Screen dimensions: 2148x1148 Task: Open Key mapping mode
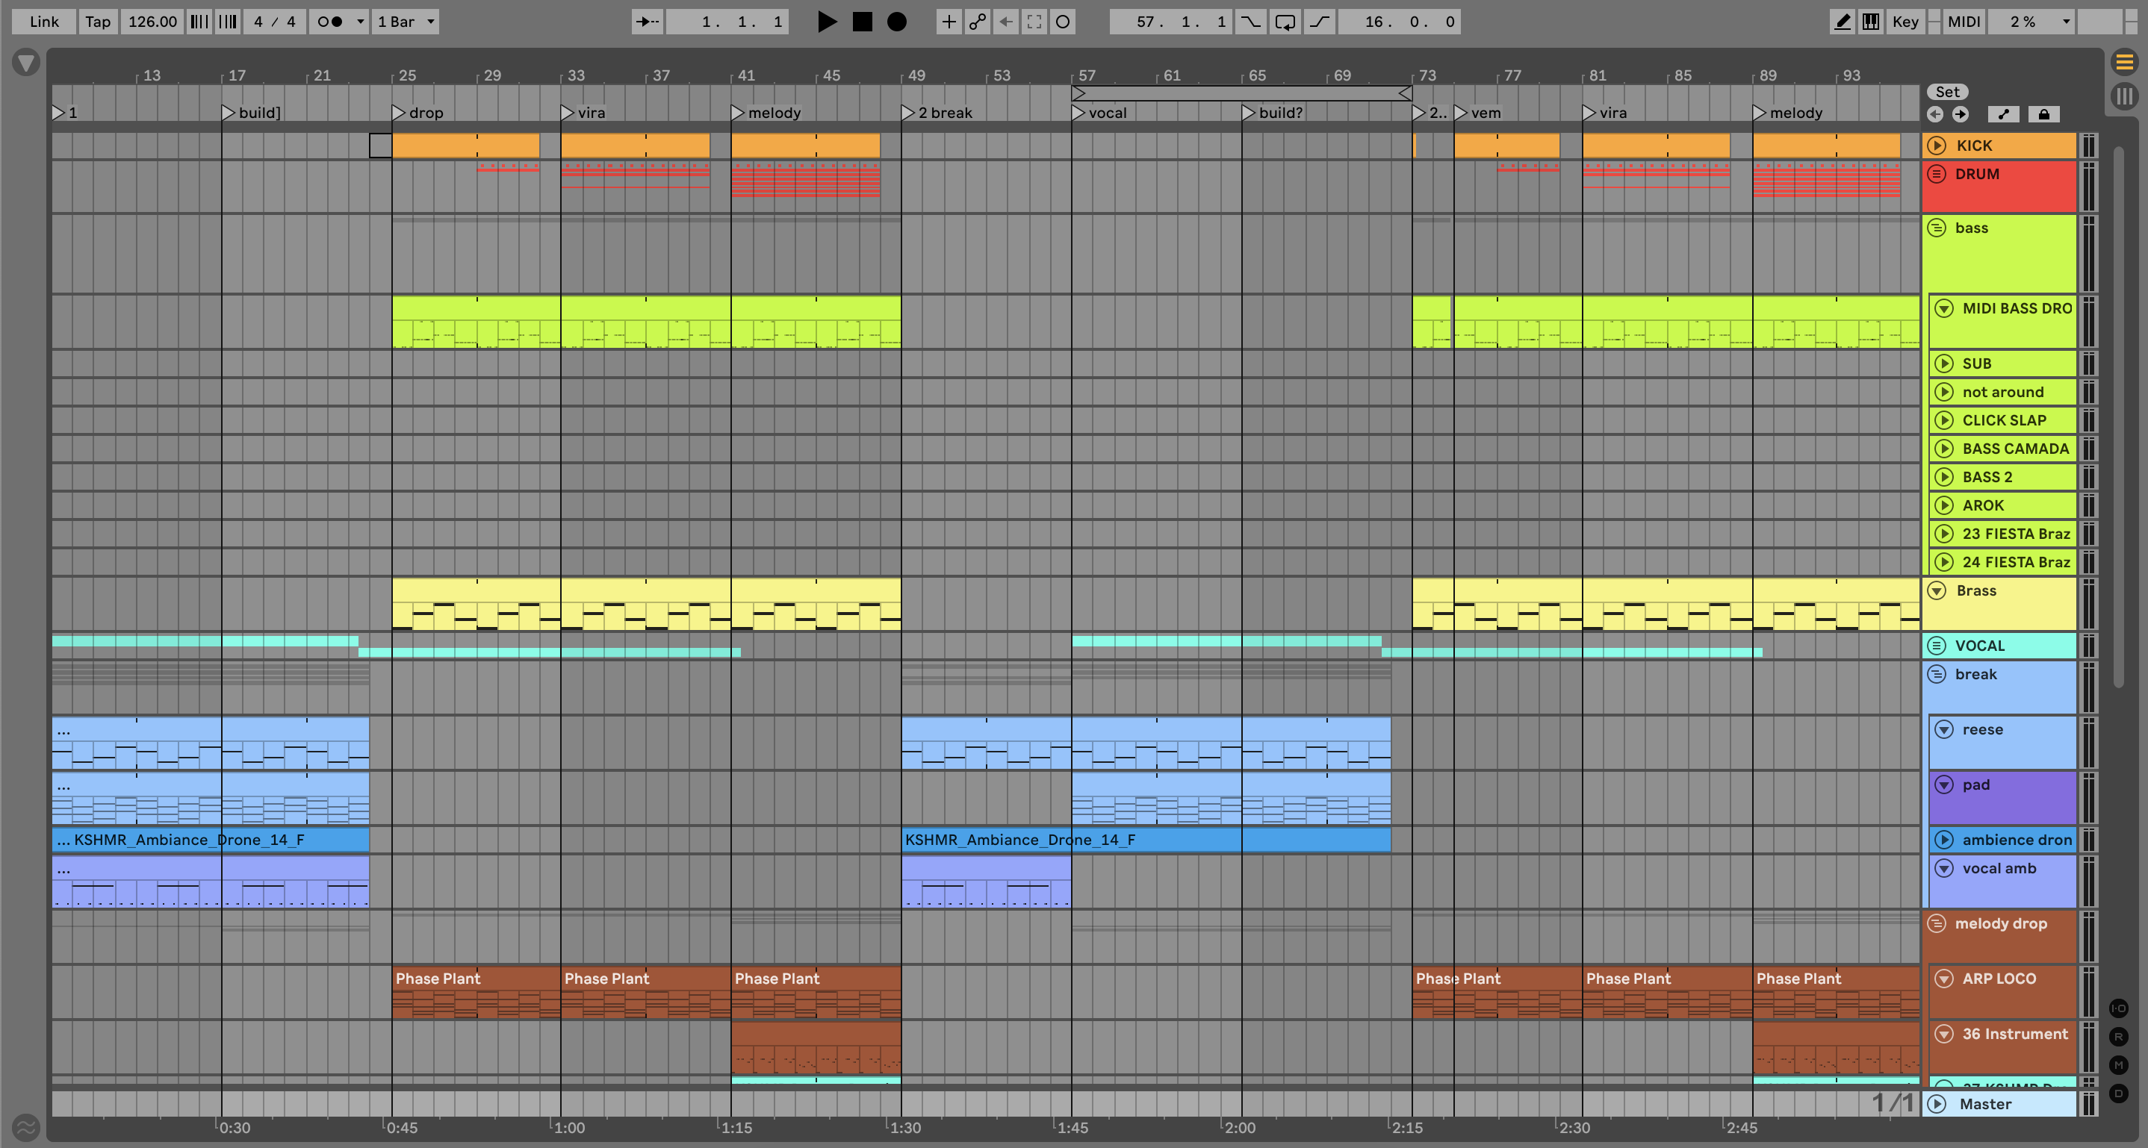pyautogui.click(x=1905, y=22)
